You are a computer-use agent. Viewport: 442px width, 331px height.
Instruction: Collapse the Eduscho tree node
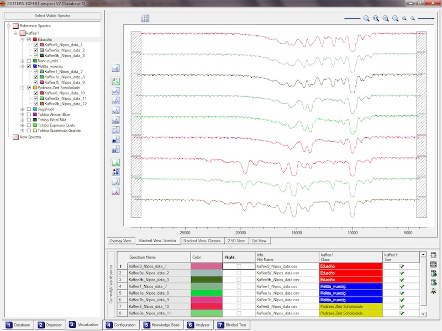22,40
